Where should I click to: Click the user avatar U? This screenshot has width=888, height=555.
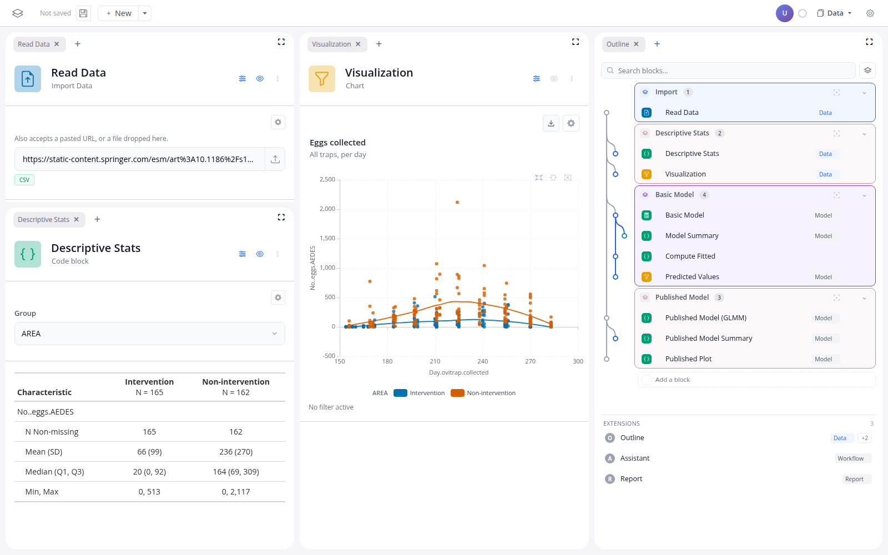(x=785, y=13)
